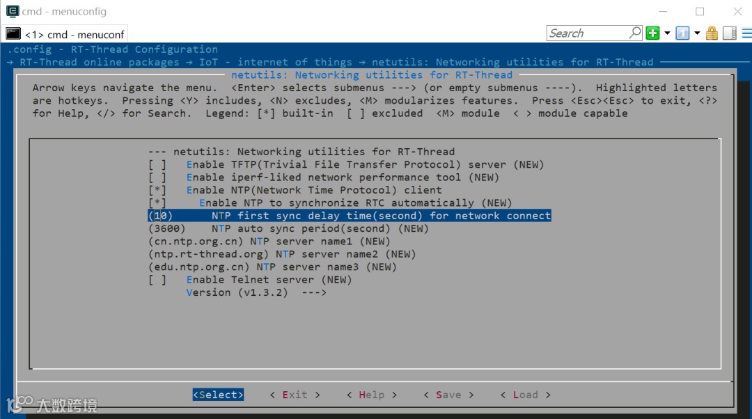Toggle Enable iperf-liked network performance tool checkbox

[x=157, y=177]
